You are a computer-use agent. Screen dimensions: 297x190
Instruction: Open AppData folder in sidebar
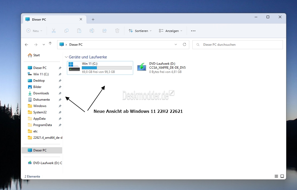(37, 119)
